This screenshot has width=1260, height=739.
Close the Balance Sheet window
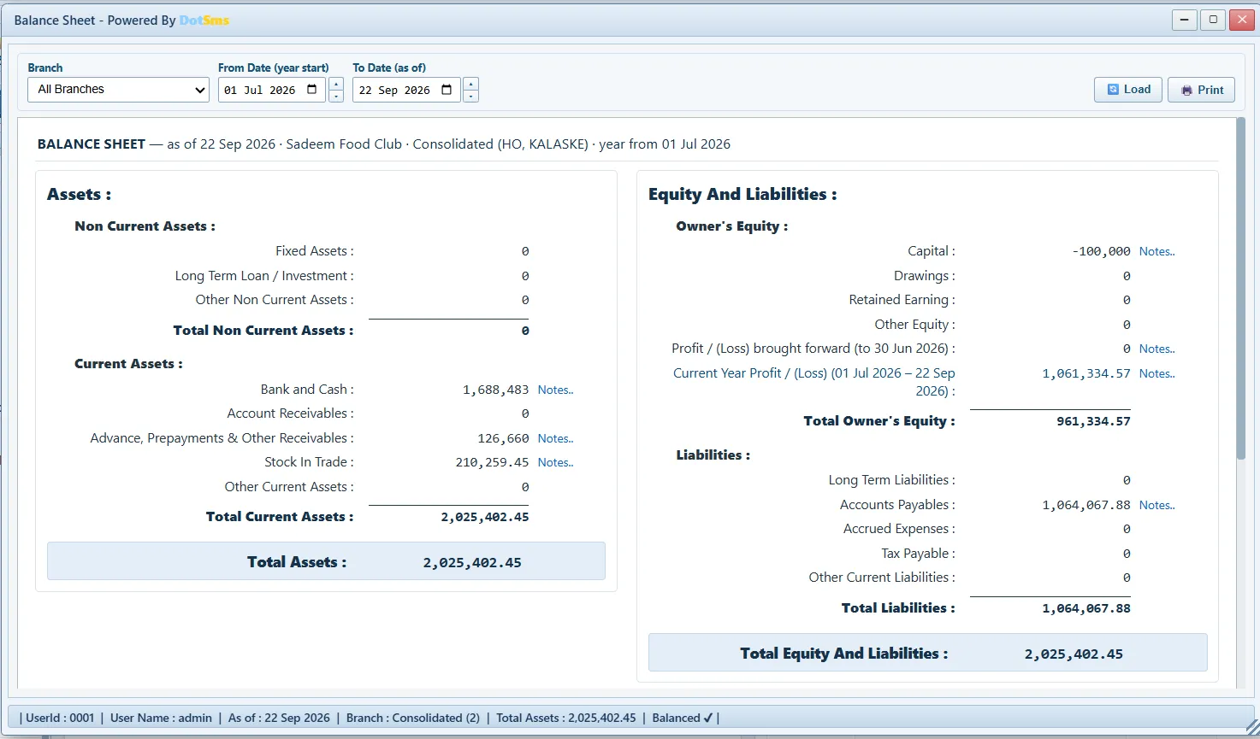[1241, 20]
